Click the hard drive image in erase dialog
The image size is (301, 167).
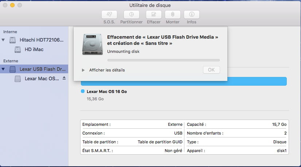[x=92, y=44]
